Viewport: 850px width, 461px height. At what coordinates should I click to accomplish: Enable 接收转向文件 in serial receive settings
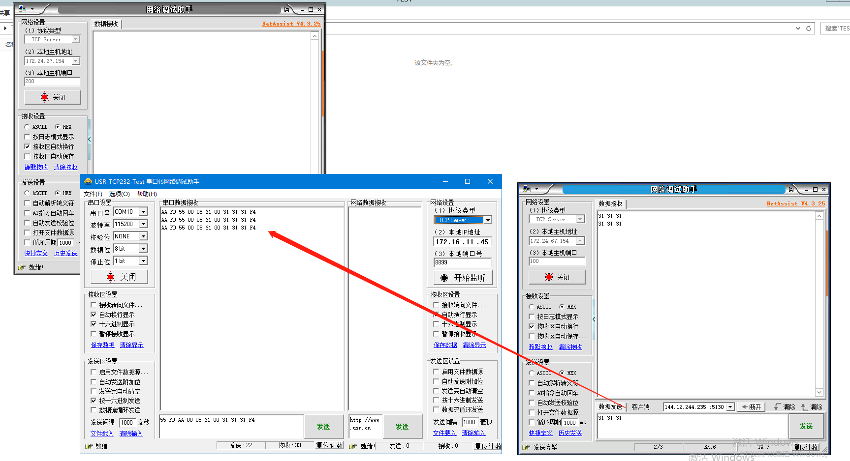[94, 305]
